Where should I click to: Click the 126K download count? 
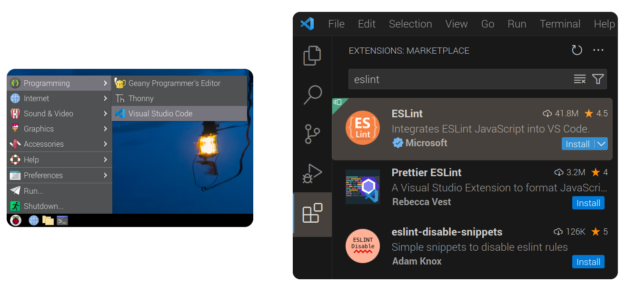pyautogui.click(x=570, y=232)
